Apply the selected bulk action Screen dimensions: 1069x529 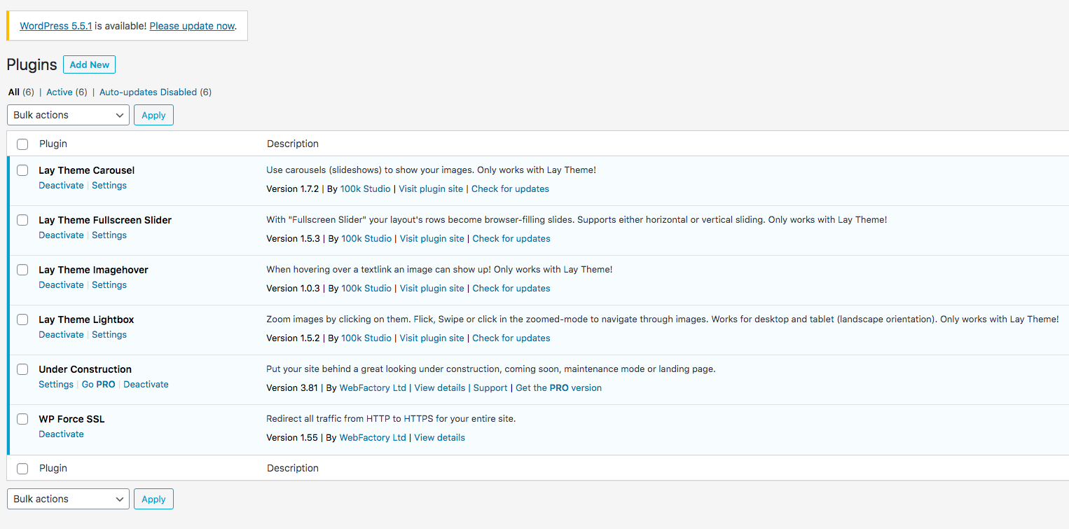point(153,114)
